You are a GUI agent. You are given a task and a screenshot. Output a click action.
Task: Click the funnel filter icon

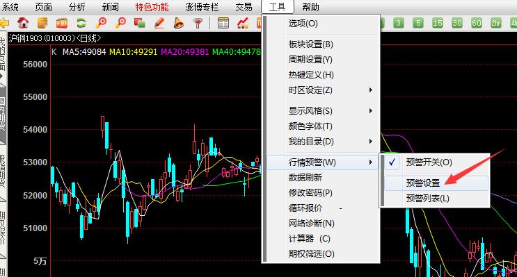pos(198,23)
